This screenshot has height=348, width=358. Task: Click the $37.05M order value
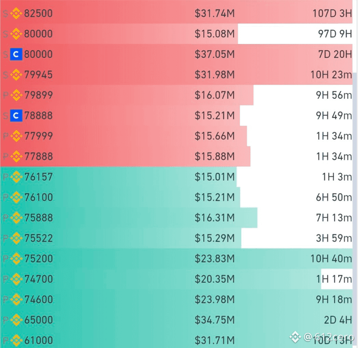214,54
